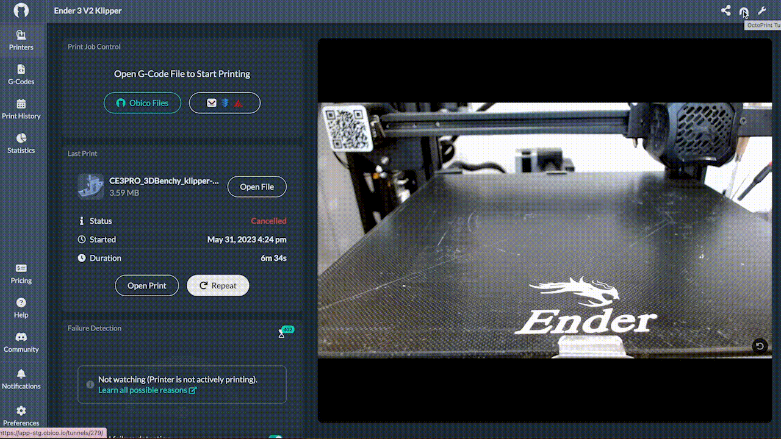Click the Ender 3 V2 Klipper title
This screenshot has width=781, height=439.
tap(88, 11)
